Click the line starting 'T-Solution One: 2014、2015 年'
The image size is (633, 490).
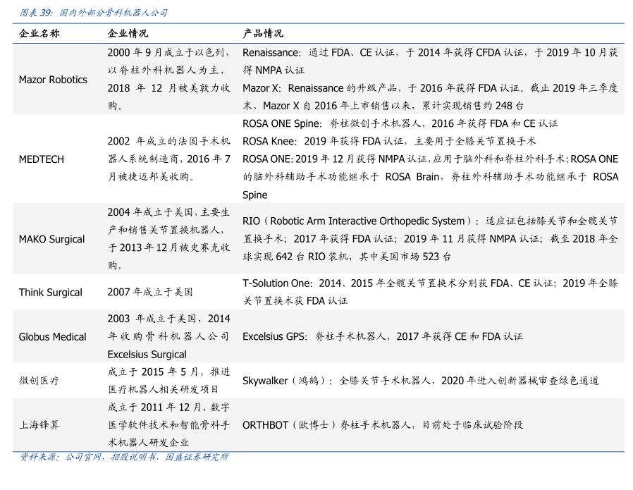[x=430, y=283]
